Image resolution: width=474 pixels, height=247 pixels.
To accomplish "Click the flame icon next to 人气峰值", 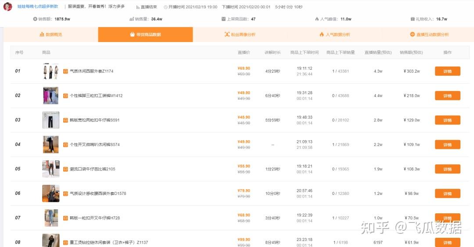I will point(317,19).
